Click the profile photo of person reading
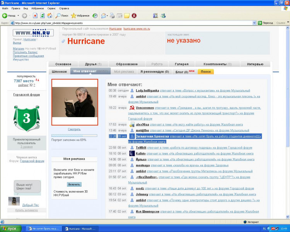The width and height of the screenshot is (290, 232). click(x=75, y=102)
